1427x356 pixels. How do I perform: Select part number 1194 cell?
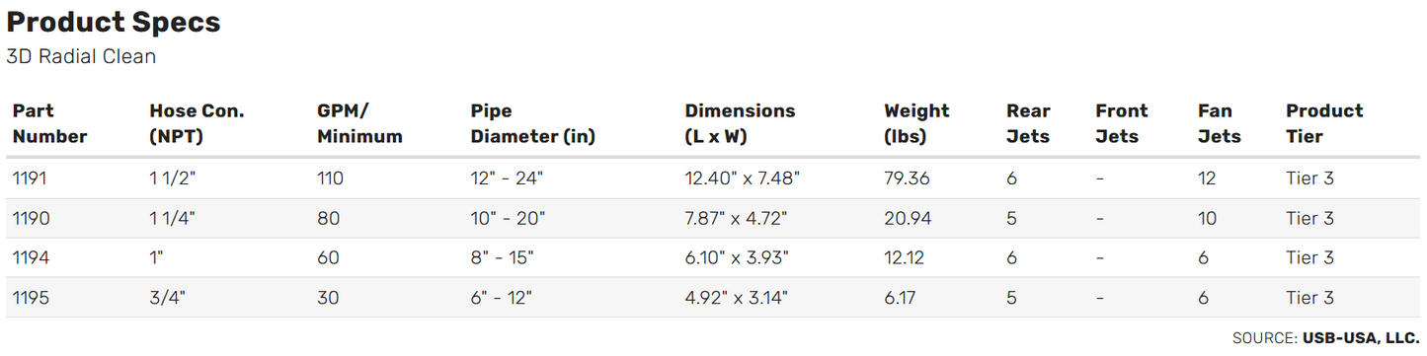click(x=30, y=257)
